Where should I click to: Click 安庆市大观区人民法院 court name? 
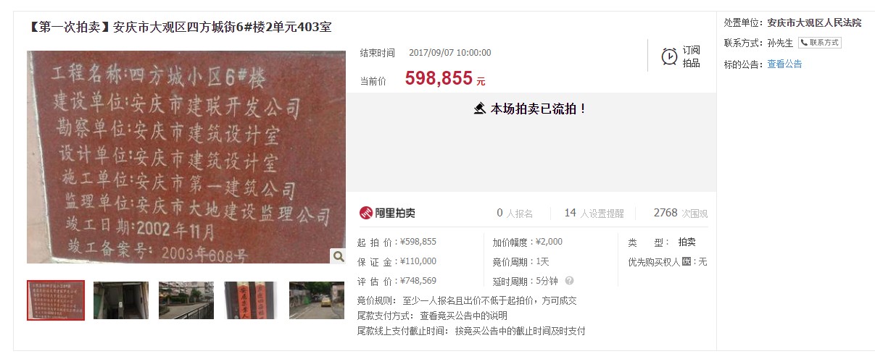[x=814, y=22]
